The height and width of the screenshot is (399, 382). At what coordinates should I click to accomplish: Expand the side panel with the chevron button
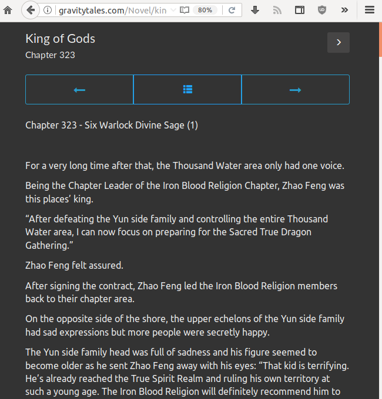(x=339, y=42)
